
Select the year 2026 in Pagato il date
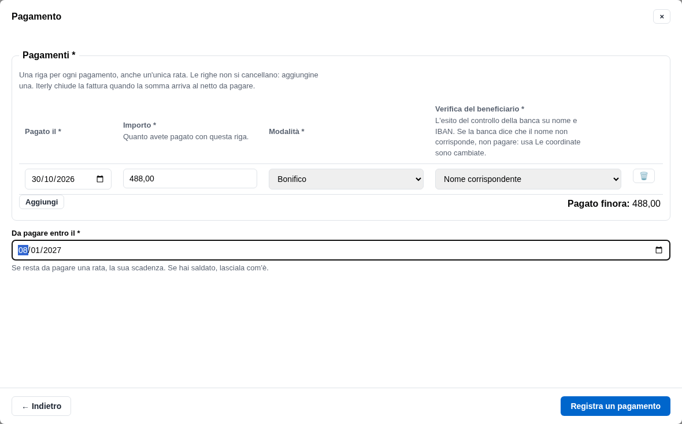click(66, 179)
